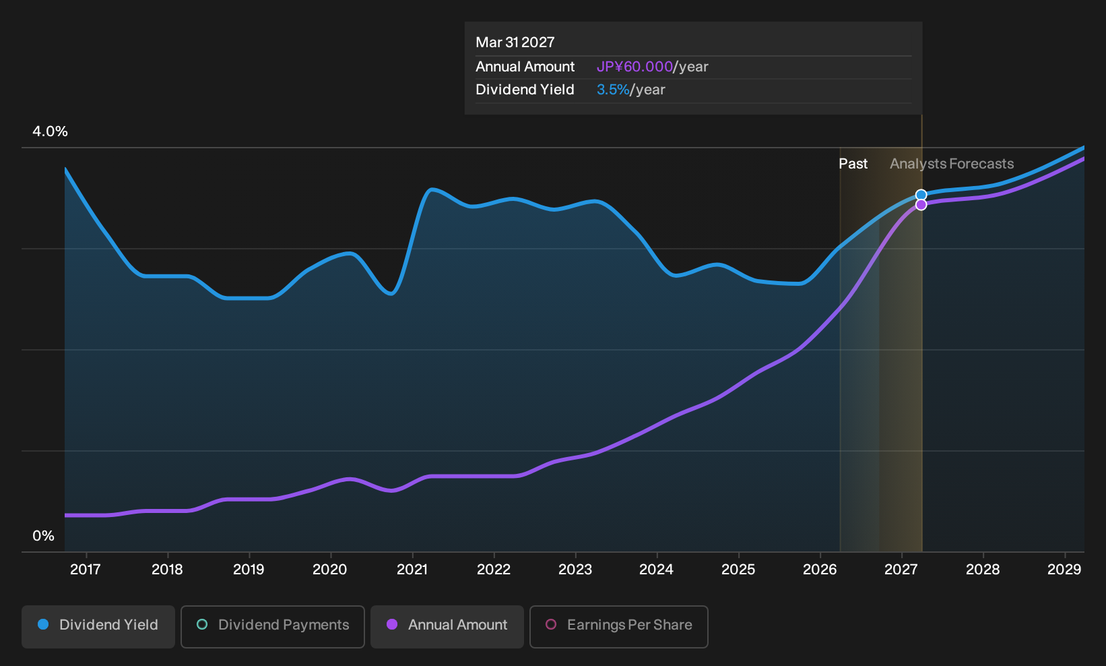Click the JP¥60.000 annual amount value

pyautogui.click(x=635, y=67)
